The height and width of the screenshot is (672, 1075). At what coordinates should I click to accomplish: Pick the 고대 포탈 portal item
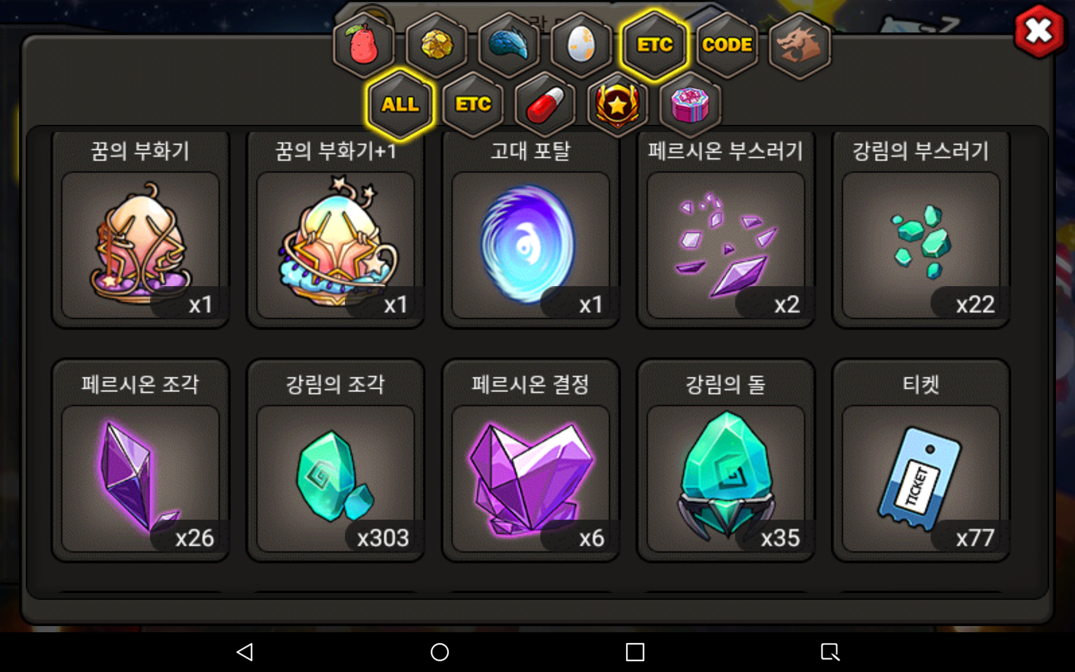coord(530,230)
